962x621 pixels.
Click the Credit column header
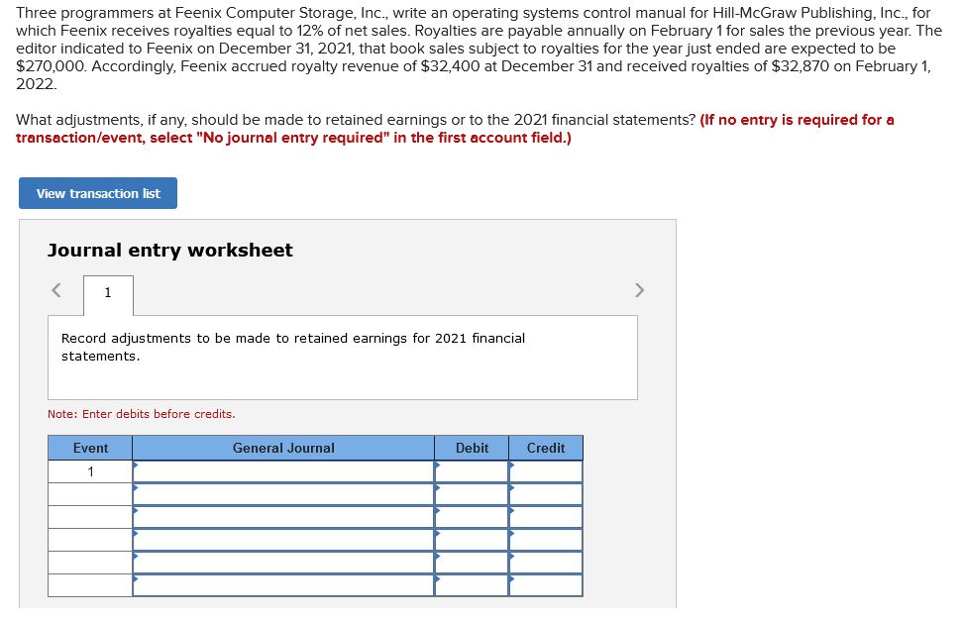coord(546,448)
